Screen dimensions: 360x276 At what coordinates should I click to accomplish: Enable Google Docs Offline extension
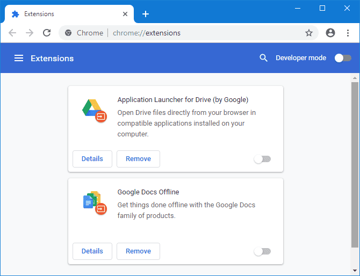point(262,251)
